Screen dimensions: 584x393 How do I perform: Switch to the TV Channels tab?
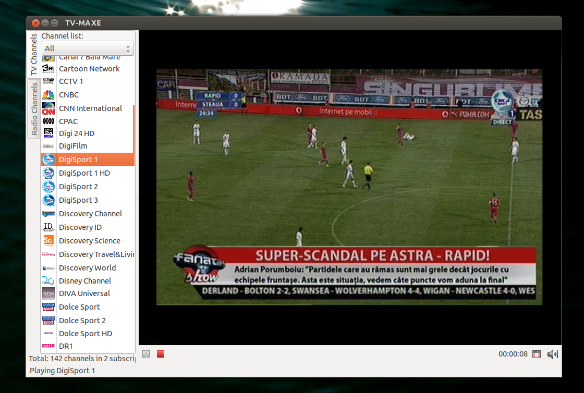point(33,54)
